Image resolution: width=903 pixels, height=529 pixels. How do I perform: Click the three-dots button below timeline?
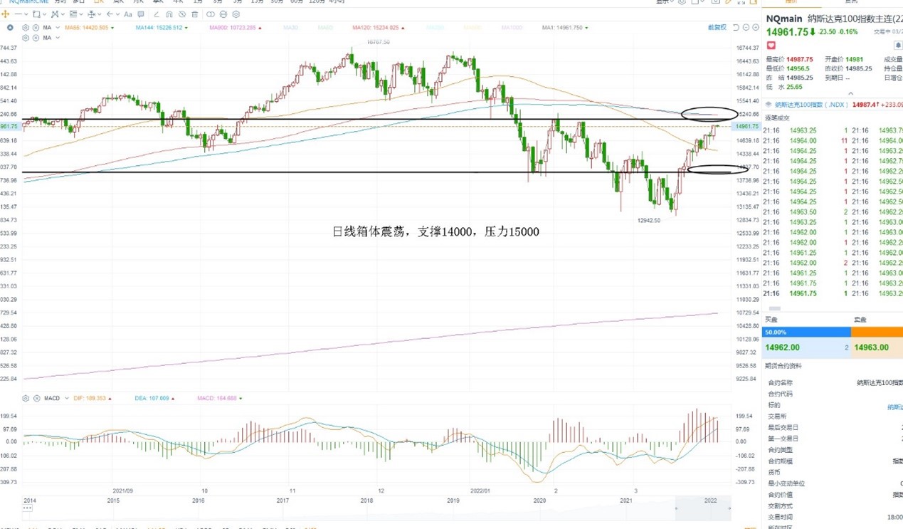pos(28,508)
